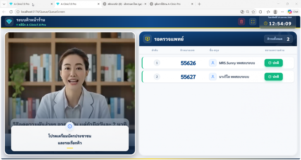Screen dimensions: 301x160
Task: Open the browser favorites list icon
Action: pos(268,12)
